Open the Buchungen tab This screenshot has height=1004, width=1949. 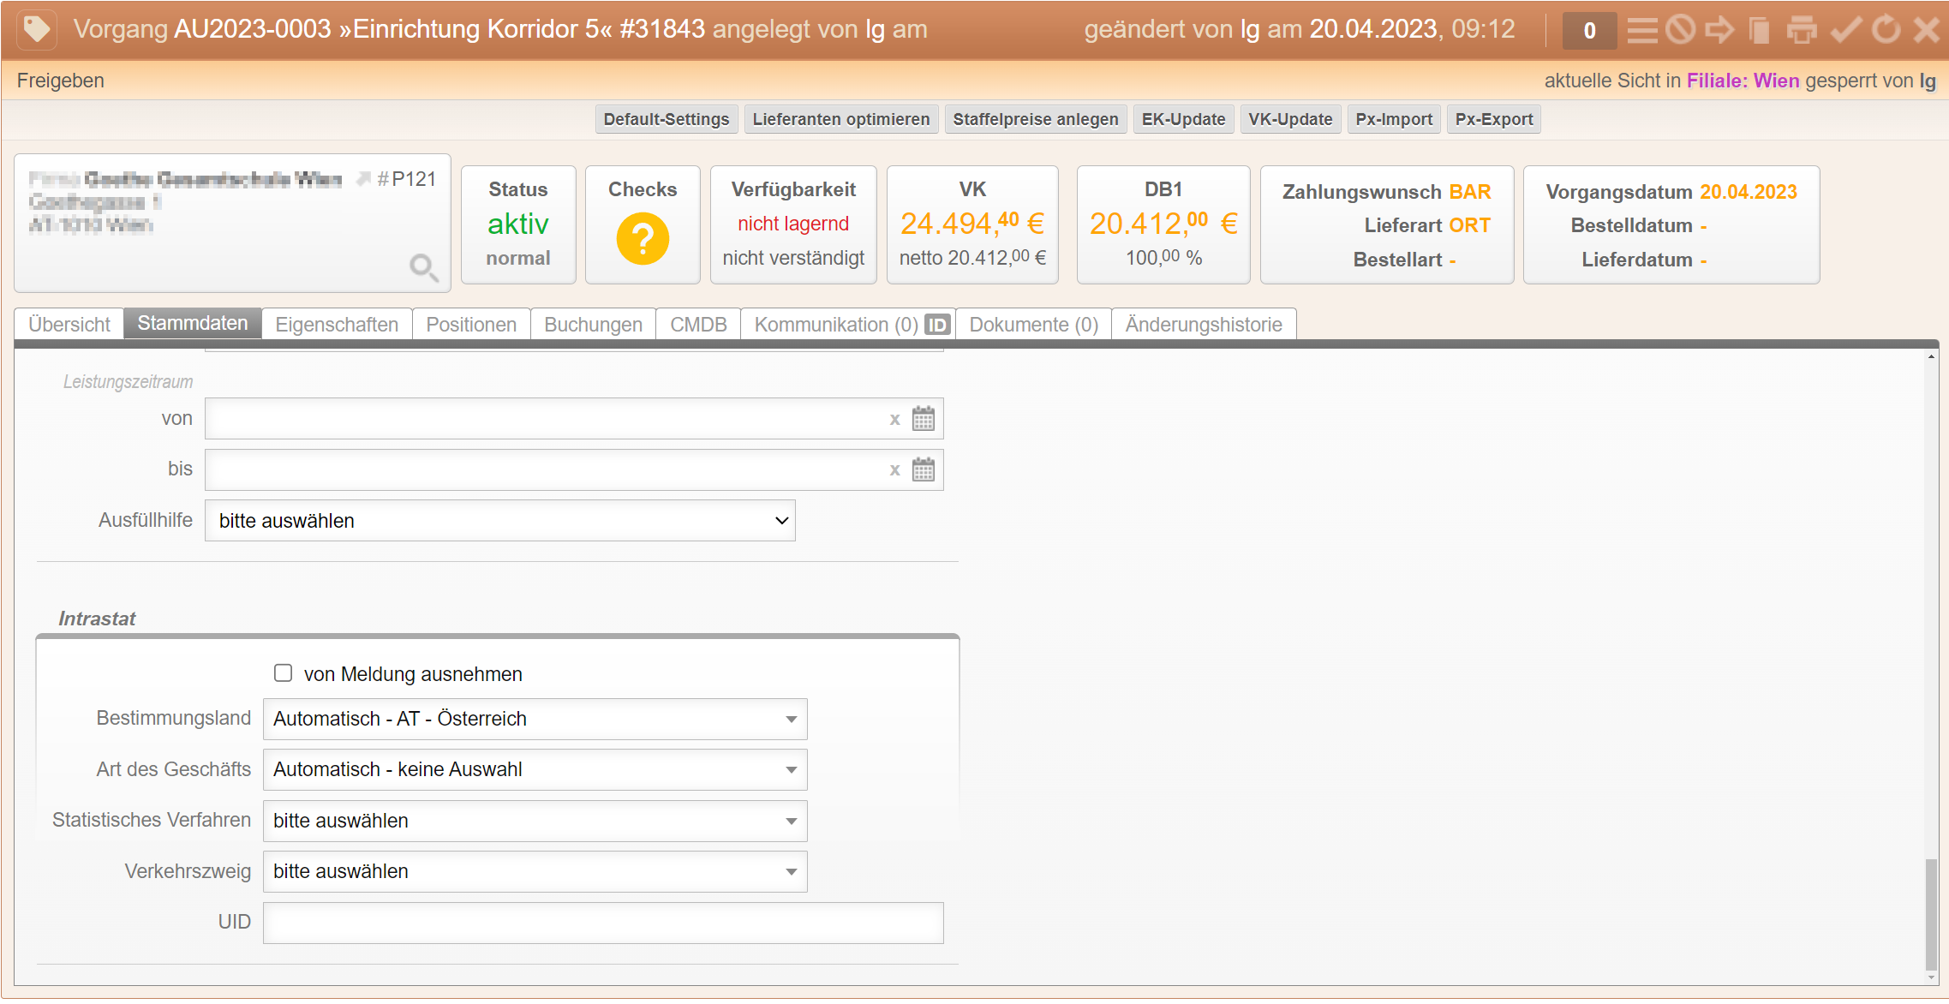coord(593,325)
